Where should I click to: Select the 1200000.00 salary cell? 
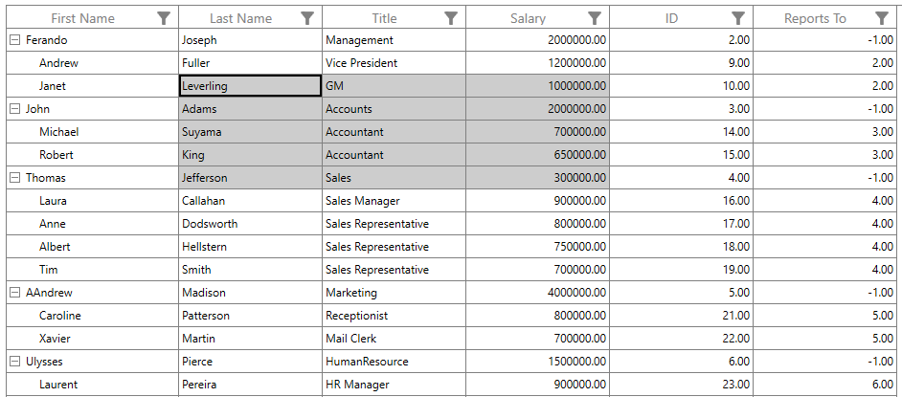[538, 62]
